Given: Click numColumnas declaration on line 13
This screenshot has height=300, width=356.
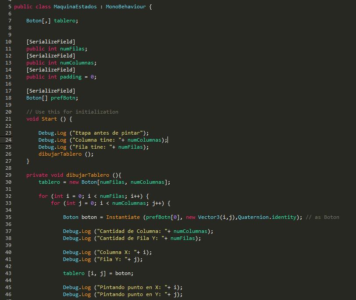Looking at the screenshot, I should click(77, 63).
